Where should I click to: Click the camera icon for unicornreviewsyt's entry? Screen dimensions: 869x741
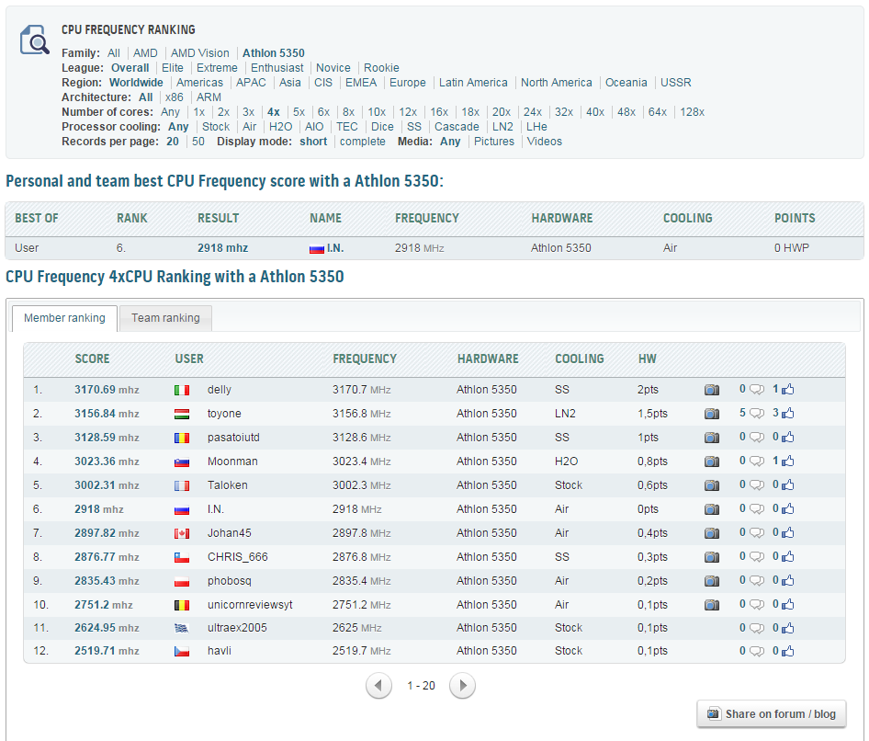tap(712, 605)
